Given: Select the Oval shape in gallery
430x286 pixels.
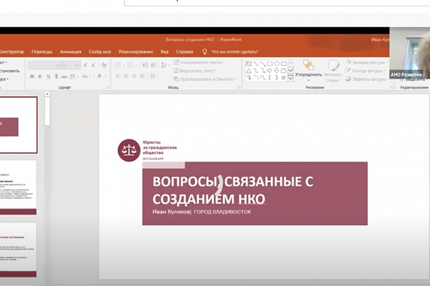Looking at the screenshot, I should coord(277,64).
